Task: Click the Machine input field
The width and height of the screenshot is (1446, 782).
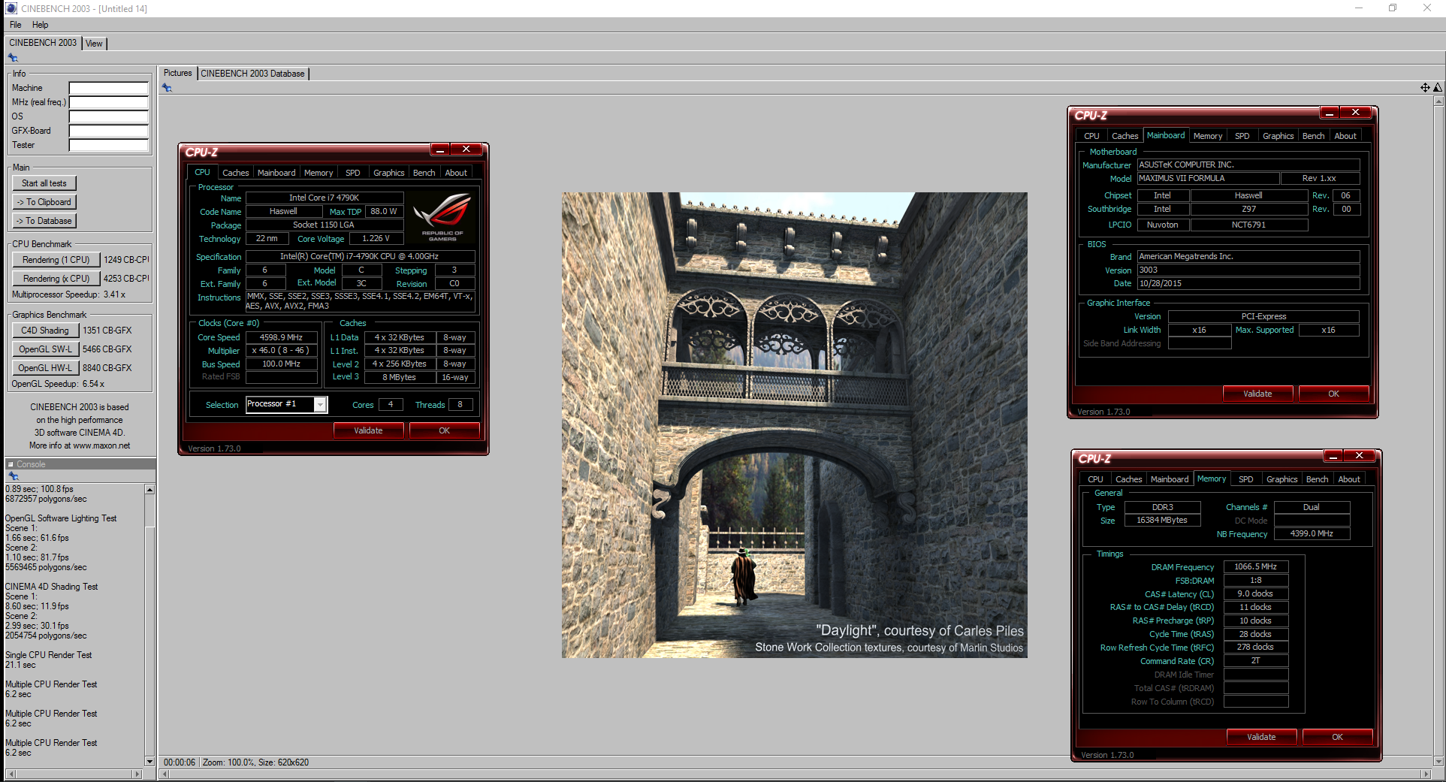Action: tap(109, 88)
